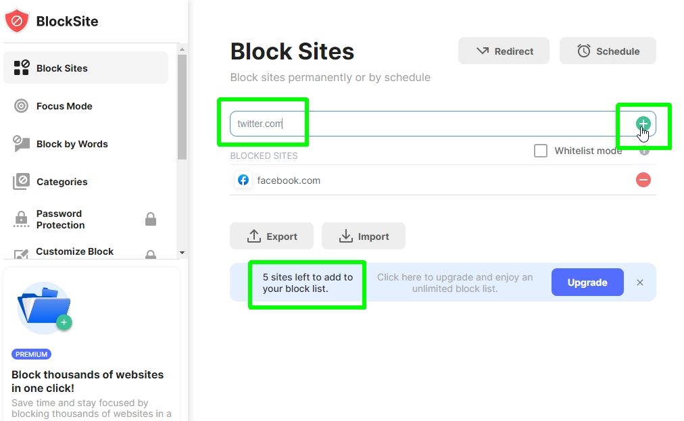Click the green plus to add twitter.com

643,124
